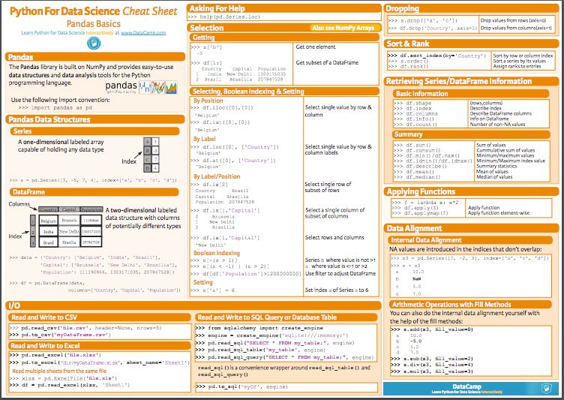Click the 'Boolean Indexing' label

click(x=217, y=253)
